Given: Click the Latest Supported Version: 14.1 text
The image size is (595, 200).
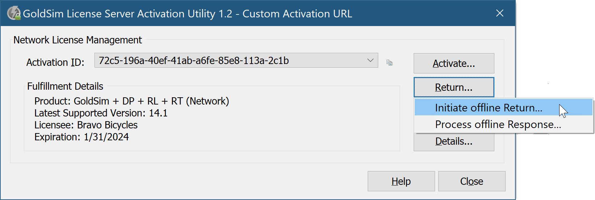Looking at the screenshot, I should click(x=101, y=113).
